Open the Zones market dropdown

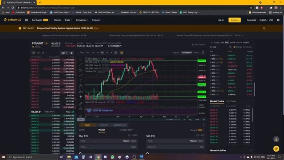click(246, 43)
